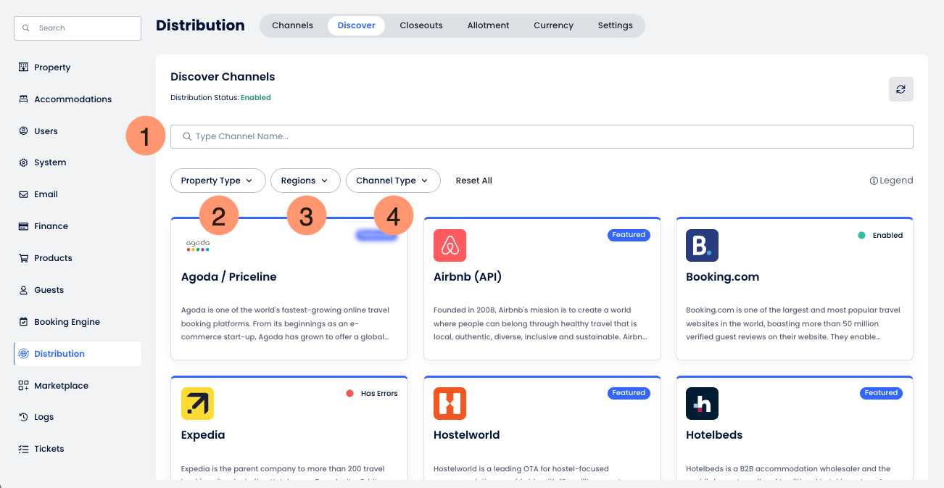Click the Users person icon

pos(23,131)
